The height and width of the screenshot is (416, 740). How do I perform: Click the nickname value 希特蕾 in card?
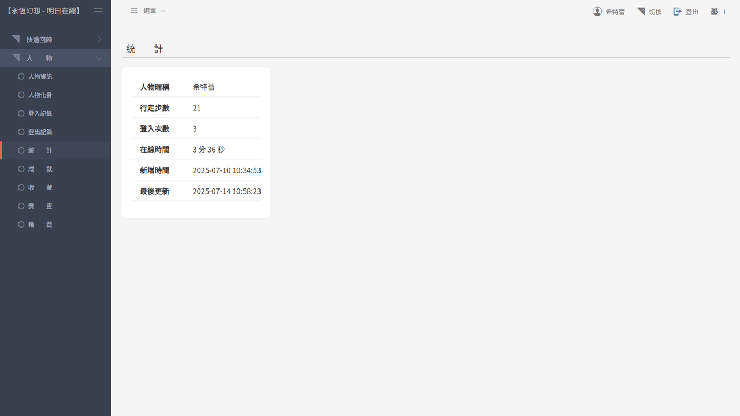point(204,87)
